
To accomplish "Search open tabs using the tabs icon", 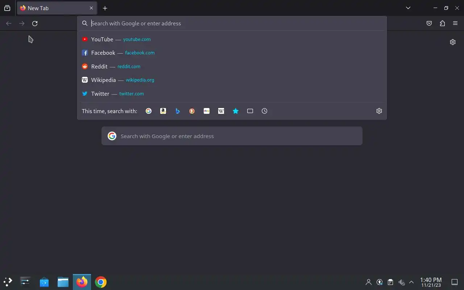I will tap(250, 111).
